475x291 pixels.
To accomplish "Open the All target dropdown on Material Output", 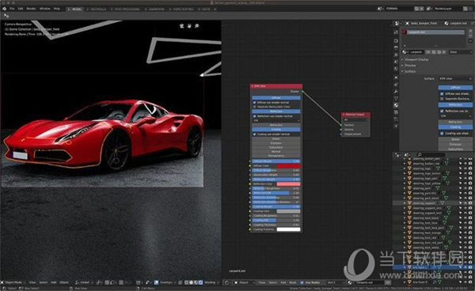I will point(355,119).
